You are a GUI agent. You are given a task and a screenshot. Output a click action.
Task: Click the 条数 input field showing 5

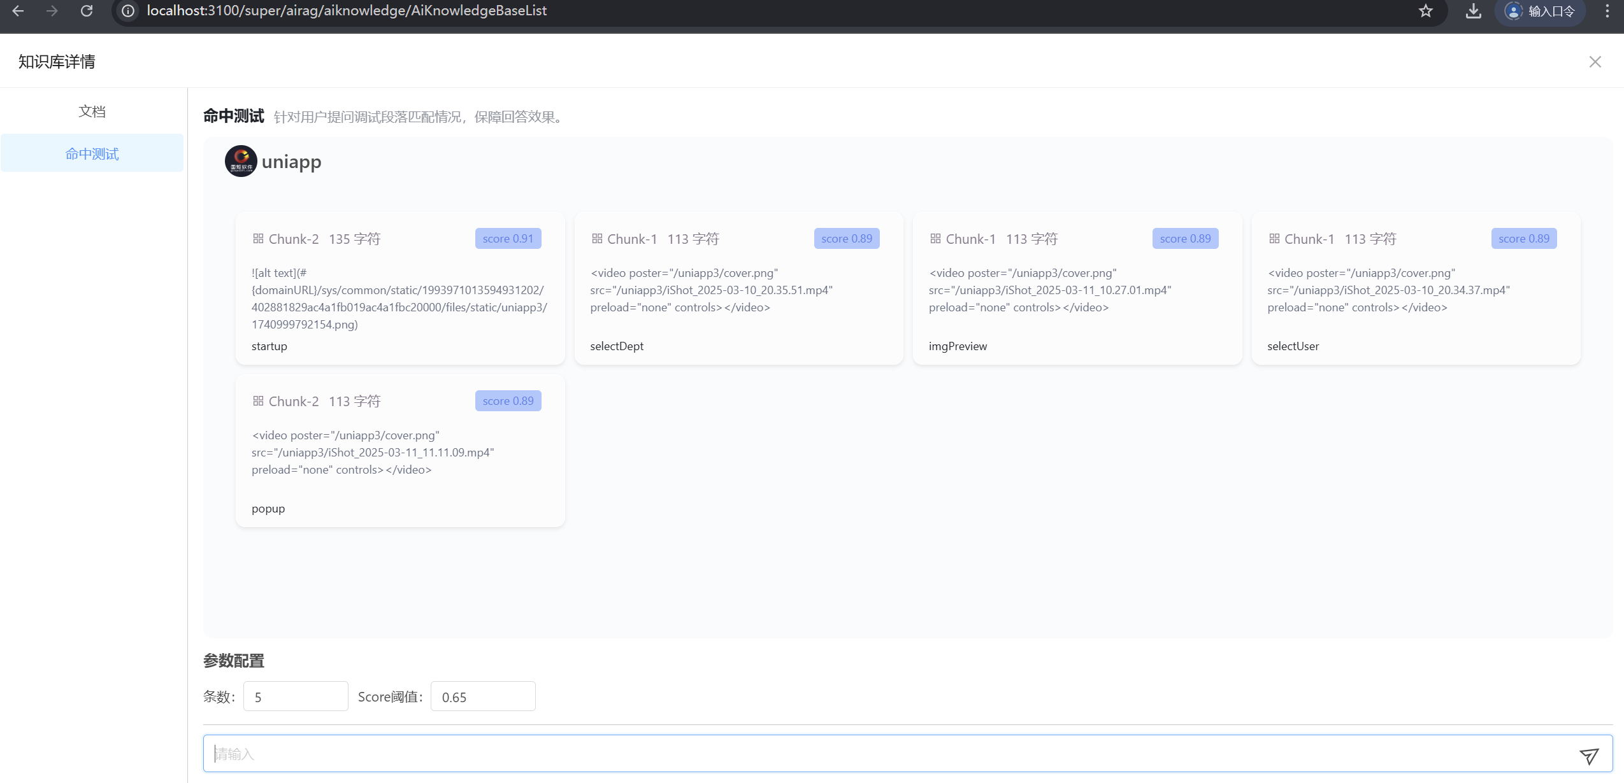click(x=295, y=696)
